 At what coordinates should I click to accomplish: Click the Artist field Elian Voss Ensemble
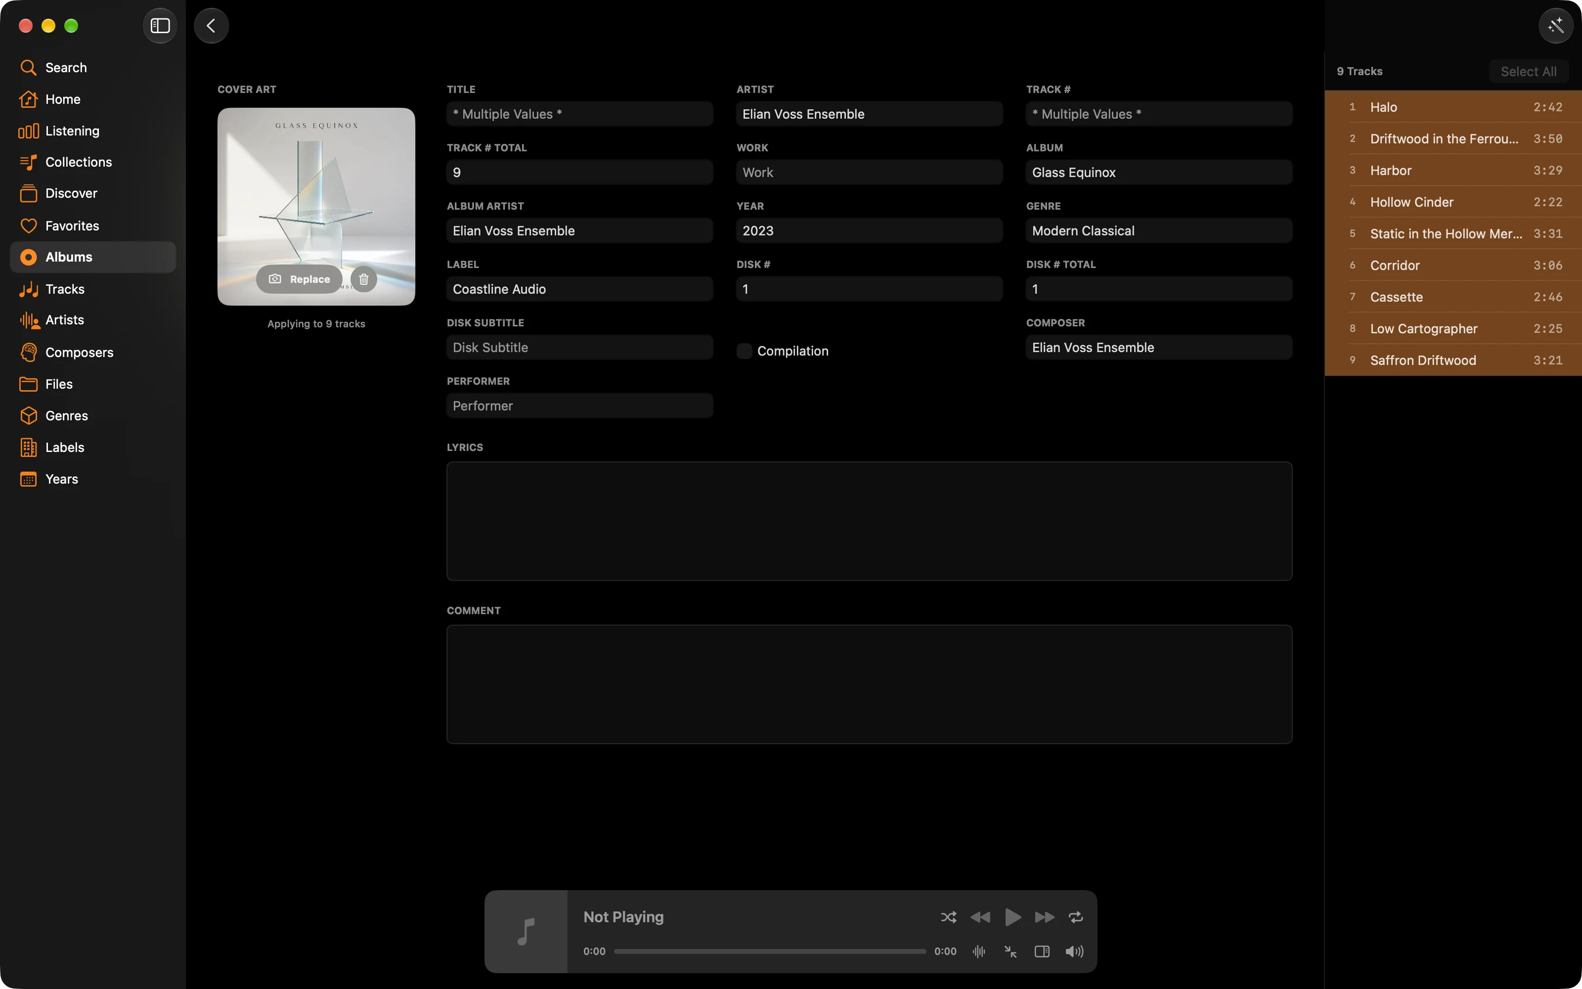click(x=869, y=114)
